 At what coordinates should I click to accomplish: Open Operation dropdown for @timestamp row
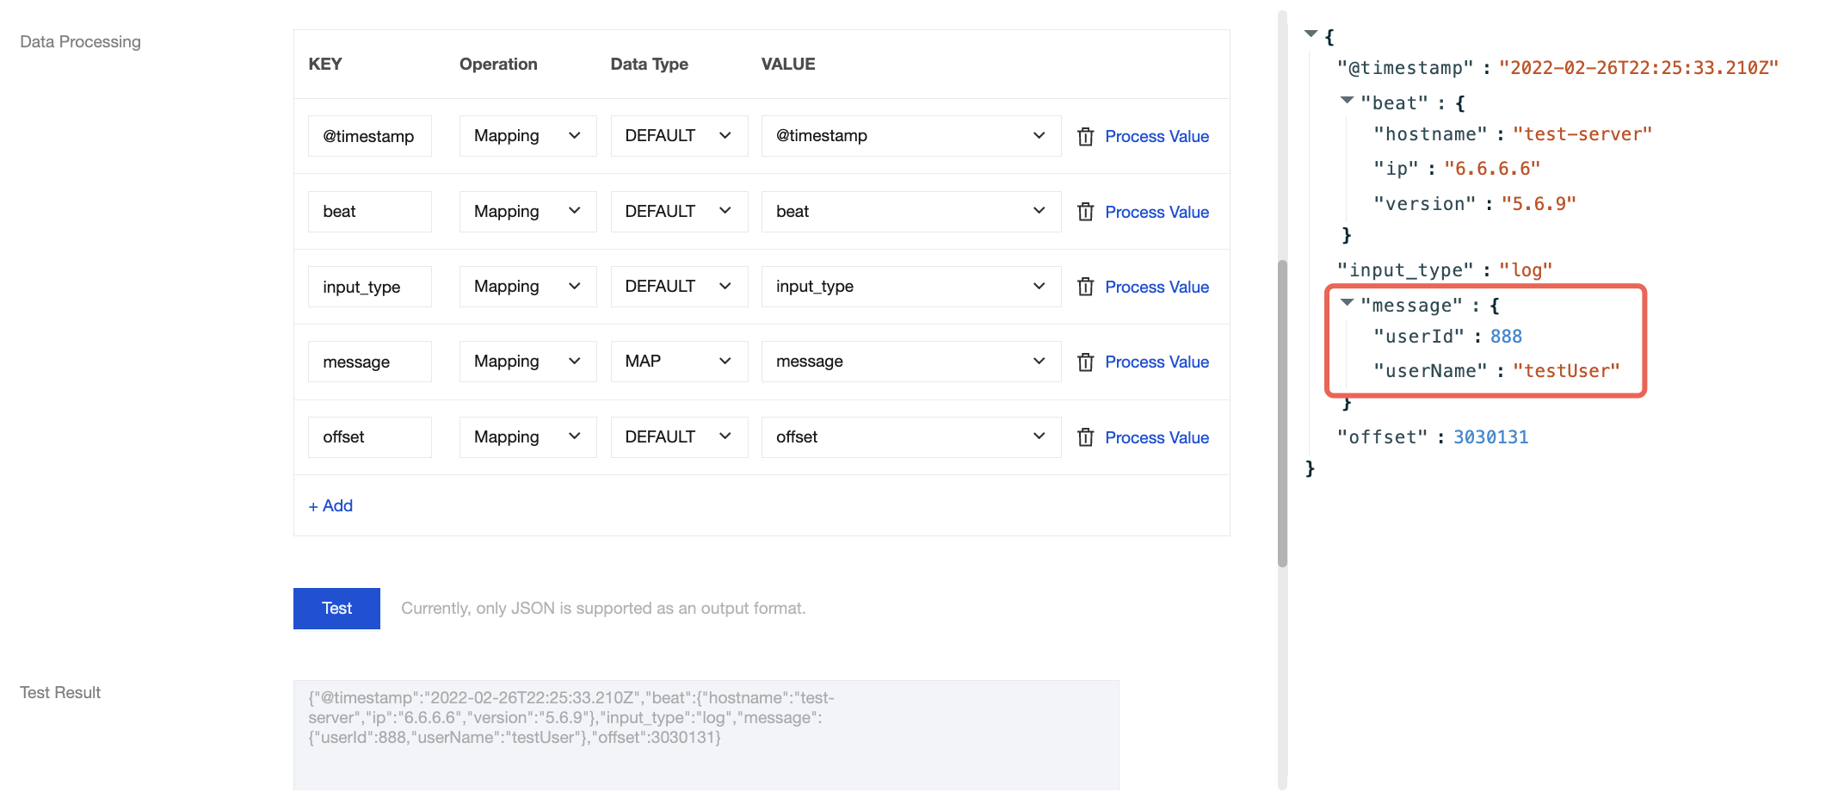coord(527,136)
